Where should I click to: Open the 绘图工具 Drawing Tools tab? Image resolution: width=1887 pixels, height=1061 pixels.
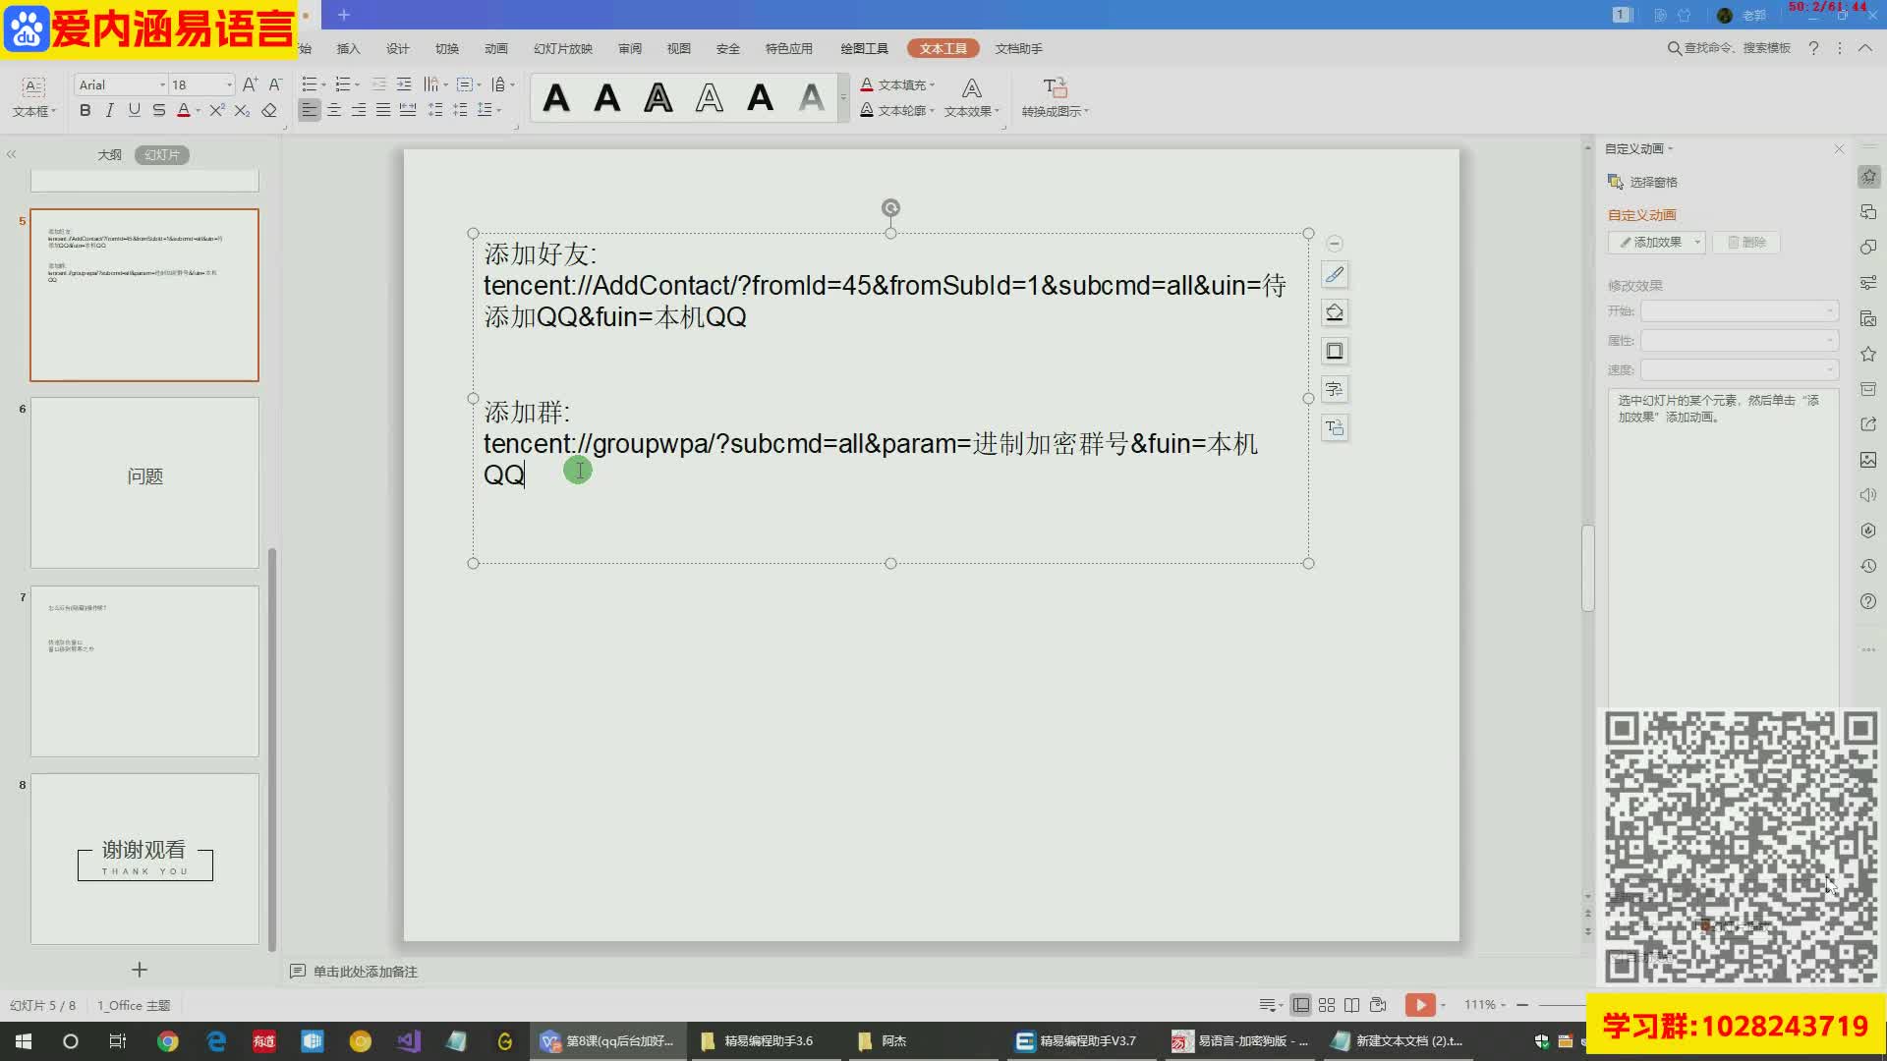click(864, 48)
